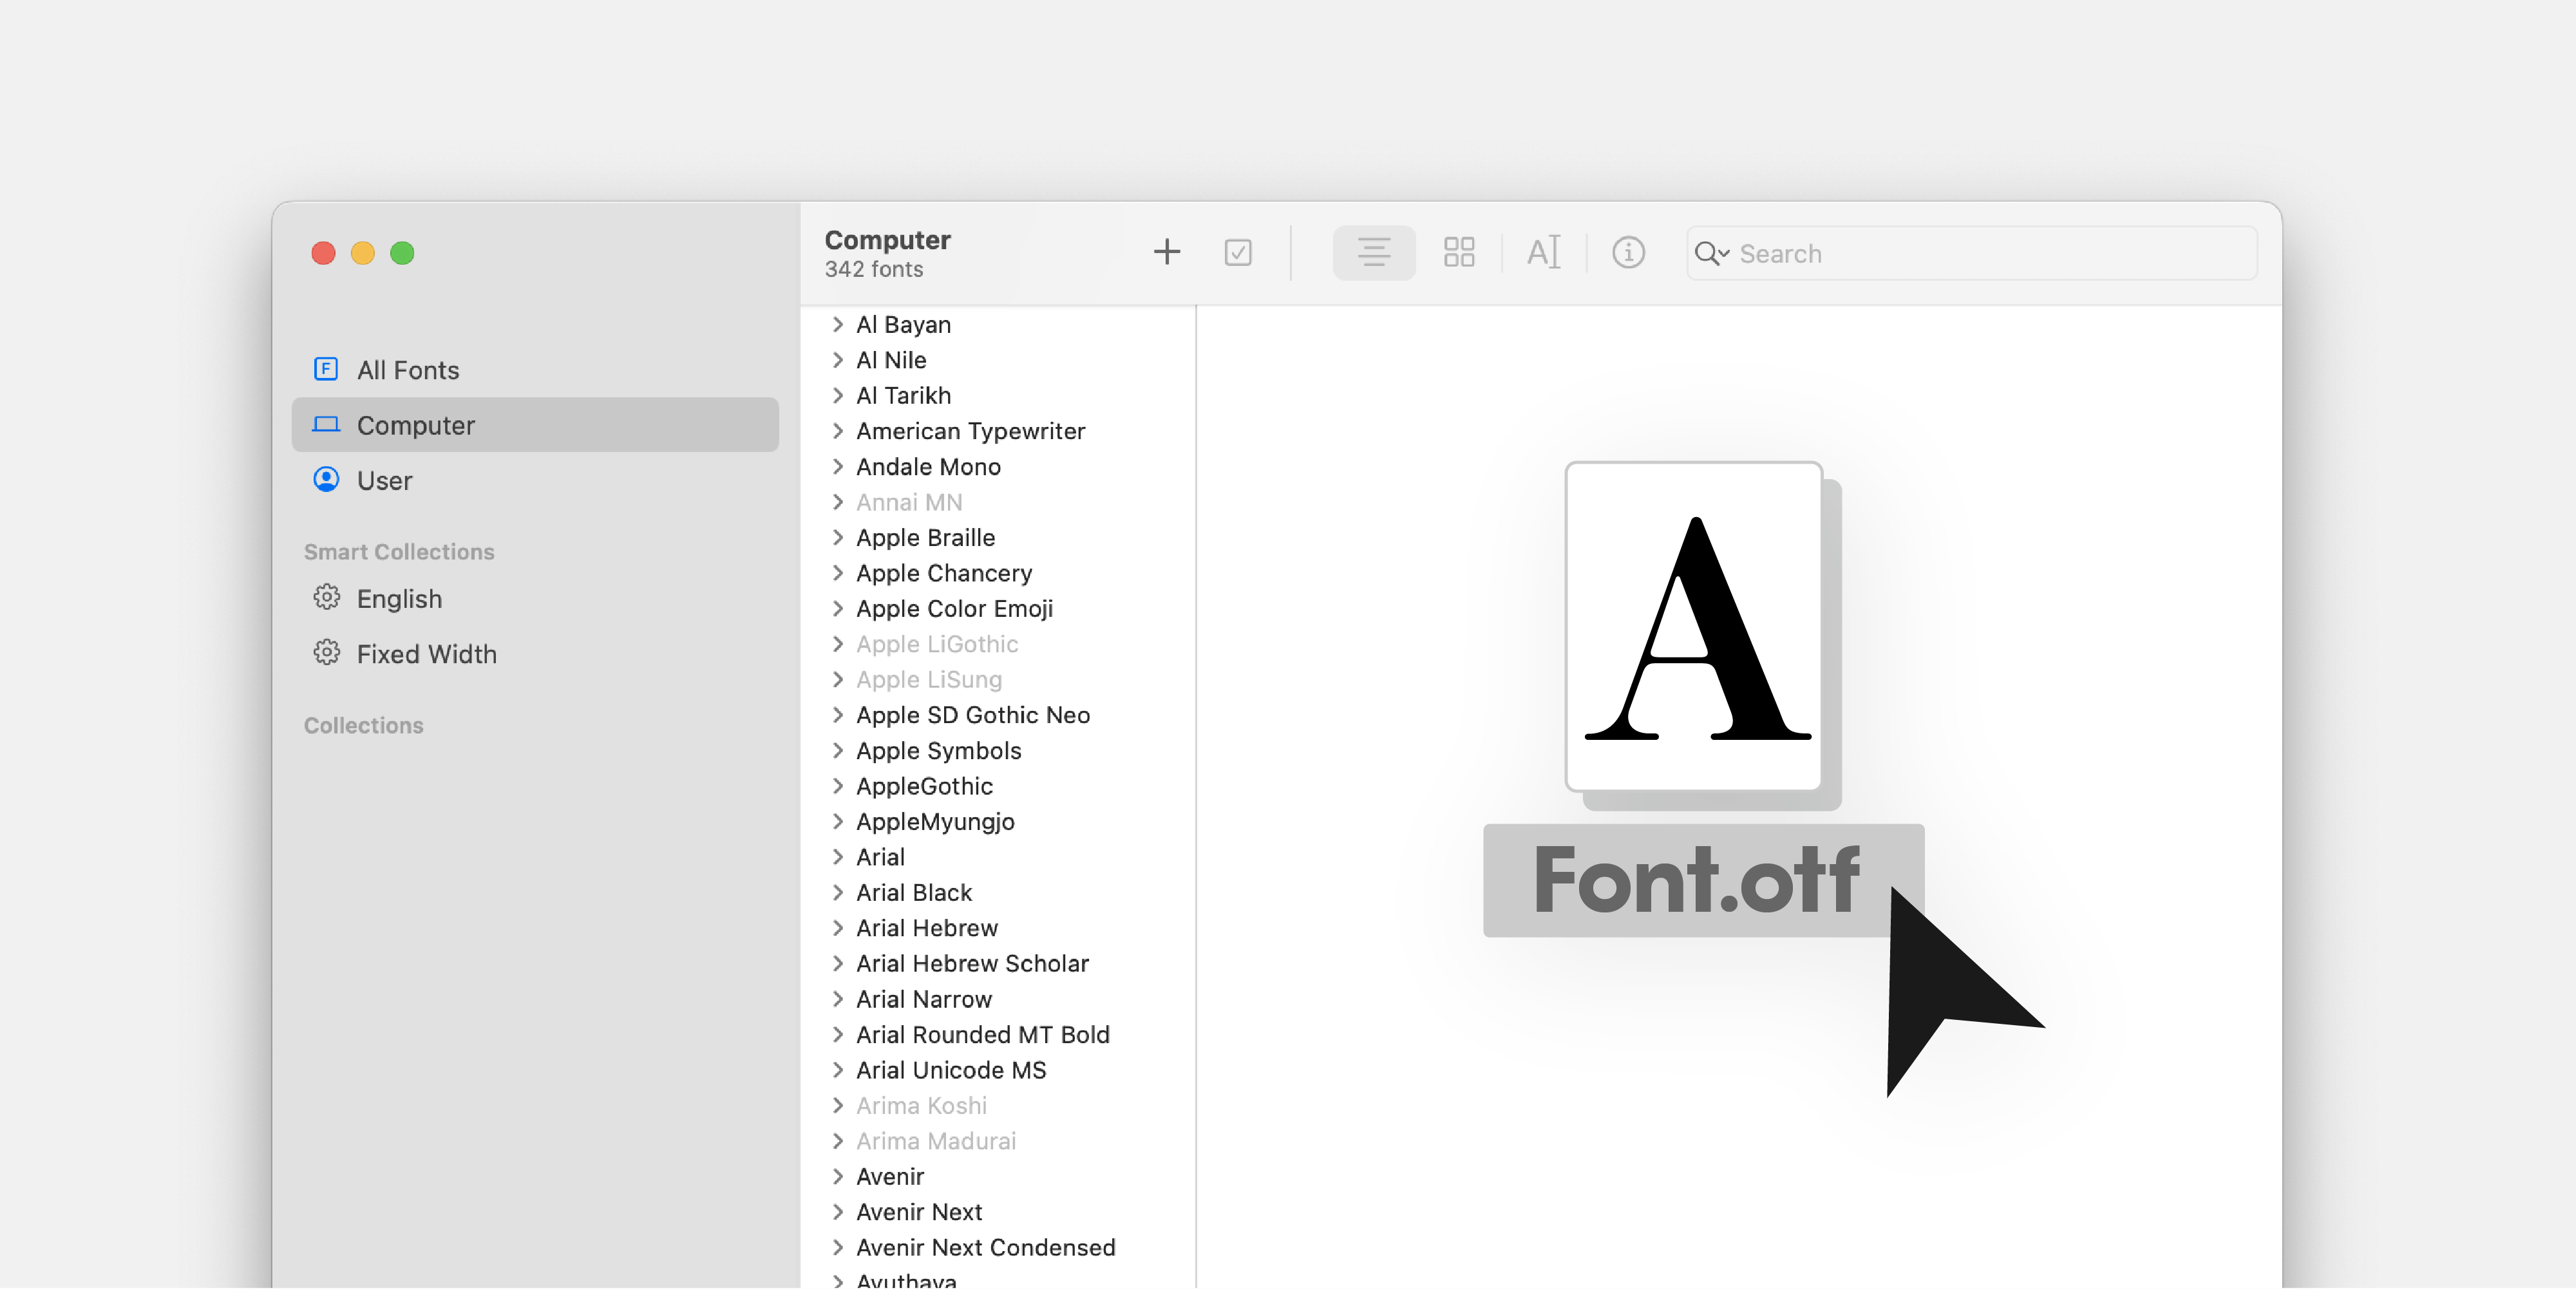Open the search options magnifier dropdown
Image resolution: width=2576 pixels, height=1302 pixels.
1711,254
